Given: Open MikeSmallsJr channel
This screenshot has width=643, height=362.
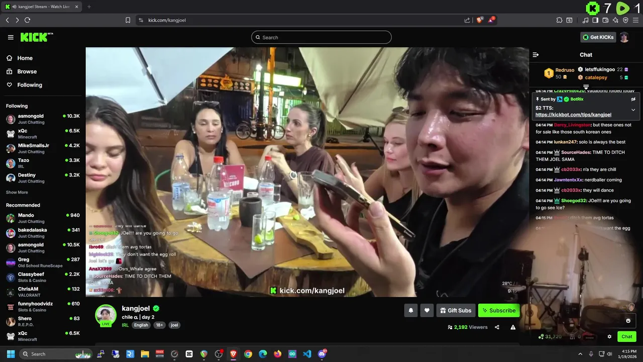Looking at the screenshot, I should (x=43, y=148).
